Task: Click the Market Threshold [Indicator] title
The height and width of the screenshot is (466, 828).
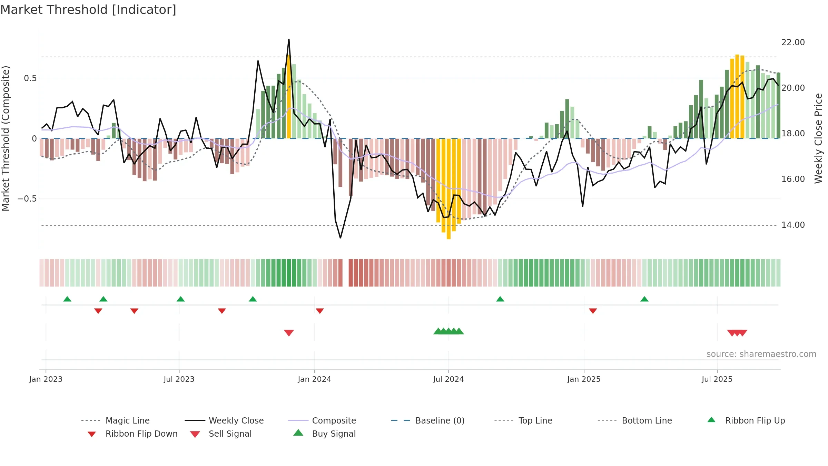Action: click(88, 10)
